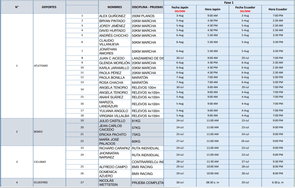Click the 91KG boxing category cell
This screenshot has width=295, height=188.
coord(136,121)
